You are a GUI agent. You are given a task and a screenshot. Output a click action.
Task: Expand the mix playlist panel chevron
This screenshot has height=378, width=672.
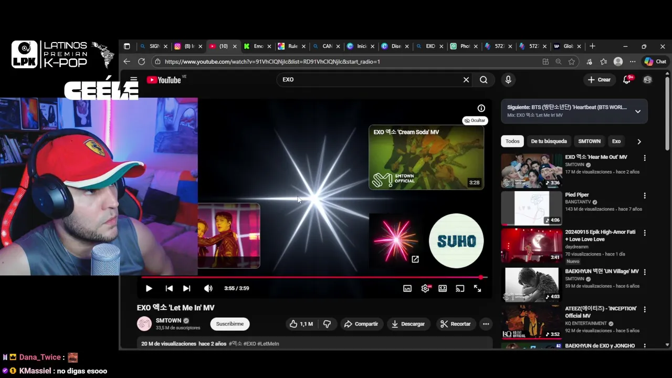pos(638,111)
